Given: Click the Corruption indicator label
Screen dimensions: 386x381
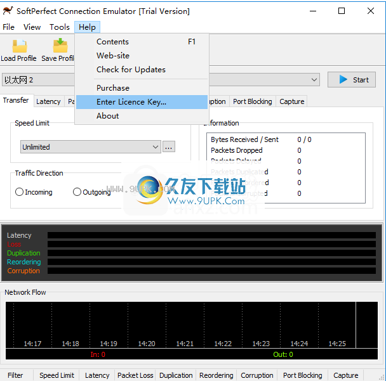Looking at the screenshot, I should click(x=23, y=271).
